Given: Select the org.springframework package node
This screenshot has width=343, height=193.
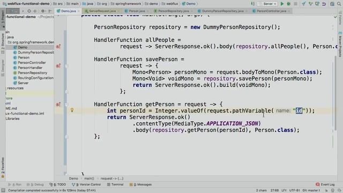Looking at the screenshot, I should click(x=31, y=42).
